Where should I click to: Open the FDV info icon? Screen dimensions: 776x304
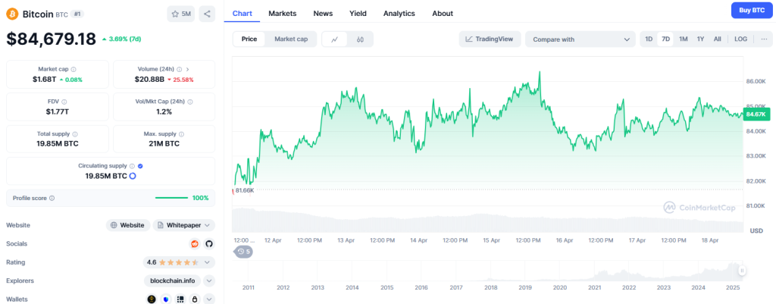click(x=64, y=102)
